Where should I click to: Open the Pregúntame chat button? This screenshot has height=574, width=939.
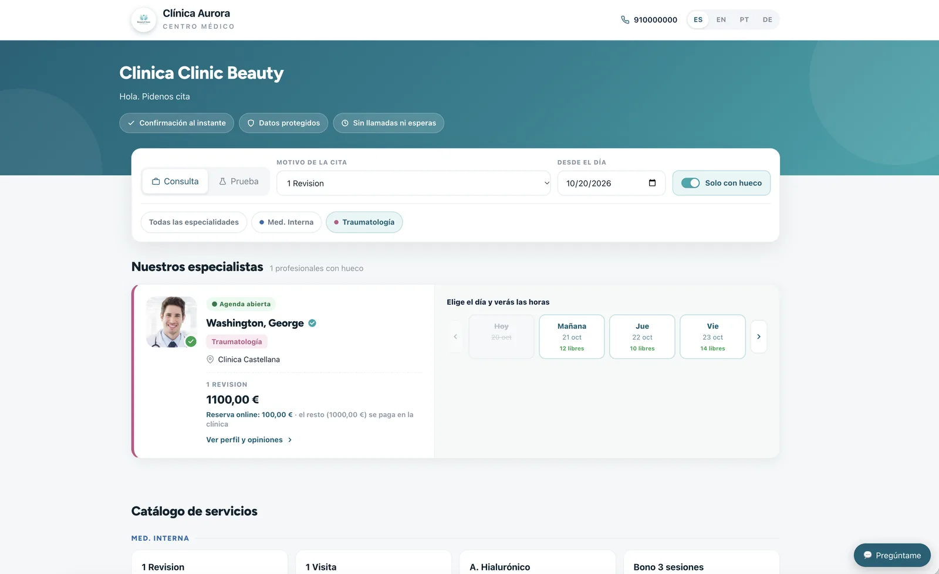click(892, 555)
